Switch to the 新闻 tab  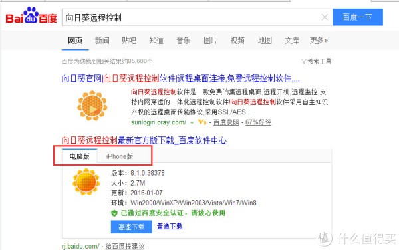[102, 41]
